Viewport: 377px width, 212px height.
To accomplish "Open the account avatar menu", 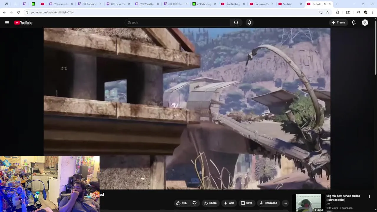I will [365, 23].
